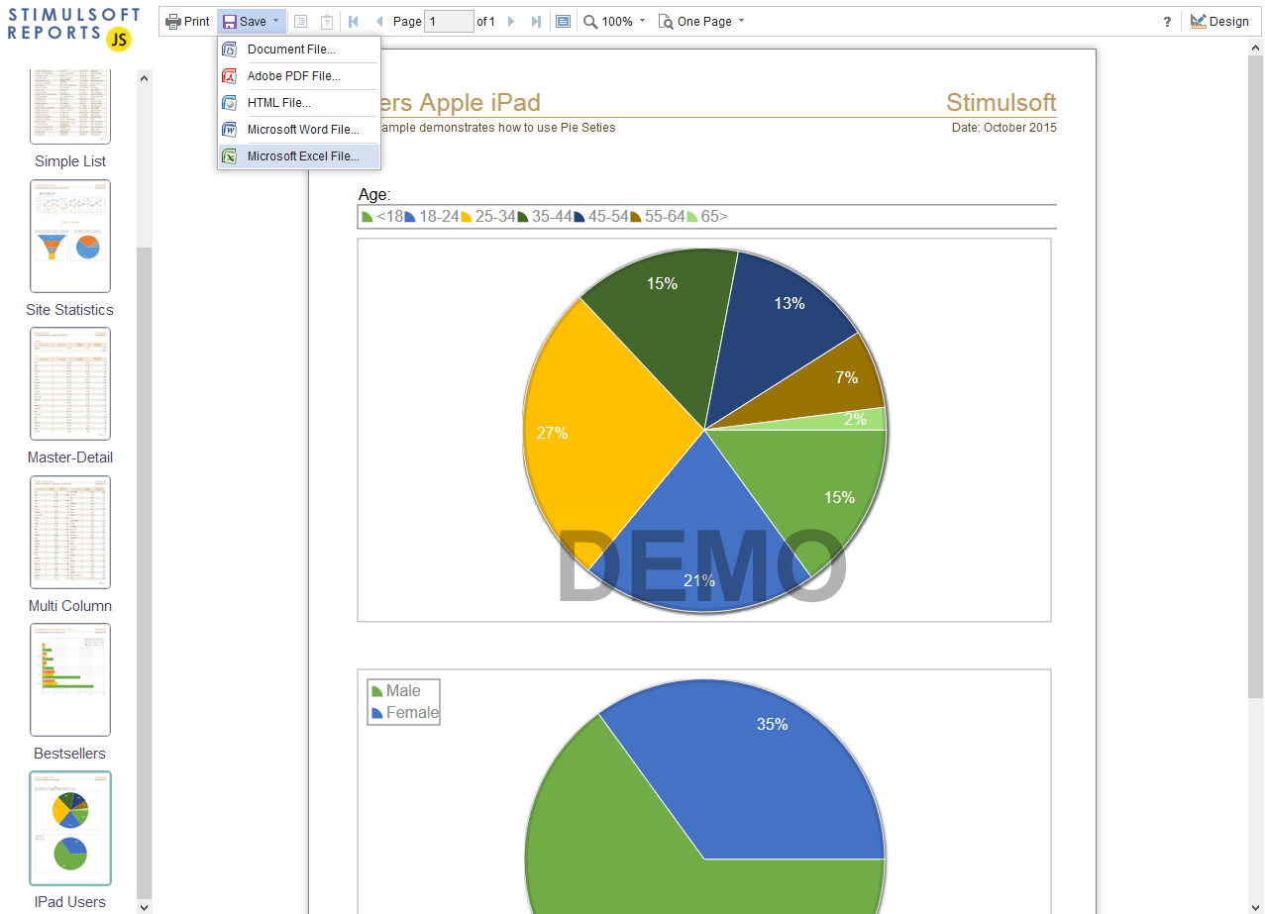The image size is (1265, 914).
Task: Click the Save icon on the toolbar
Action: coord(229,21)
